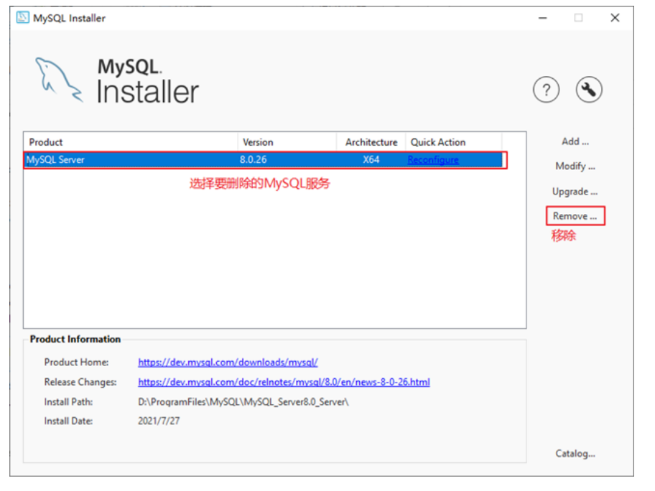
Task: Click the Architecture column header
Action: (371, 142)
